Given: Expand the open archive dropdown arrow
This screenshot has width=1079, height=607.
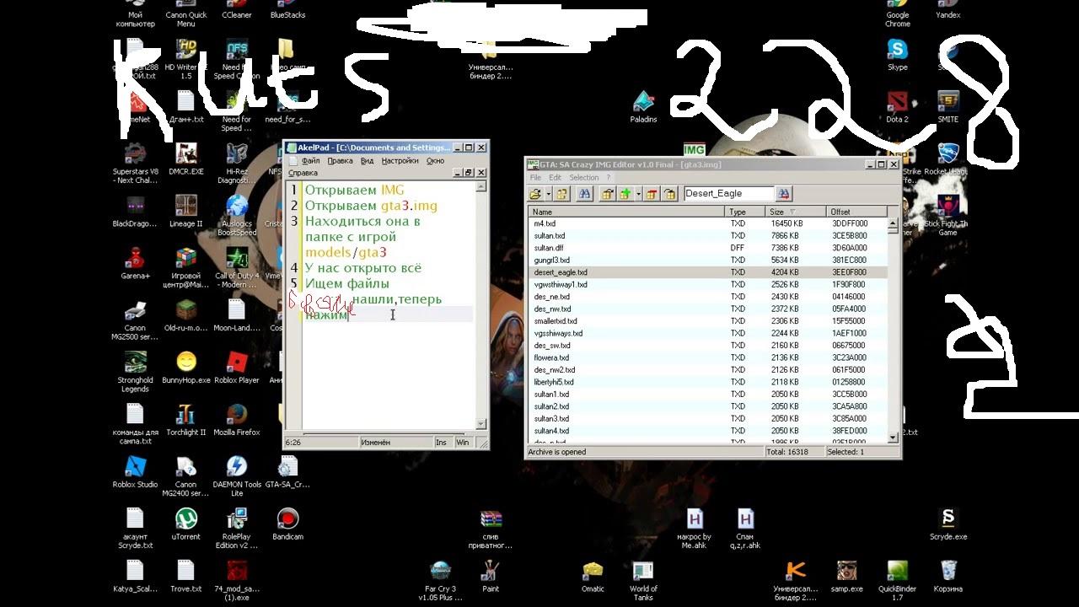Looking at the screenshot, I should 546,194.
